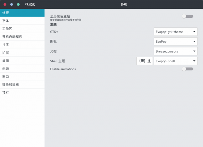The image size is (203, 147).
Task: Toggle the 全局黑色主题 switch
Action: point(187,16)
